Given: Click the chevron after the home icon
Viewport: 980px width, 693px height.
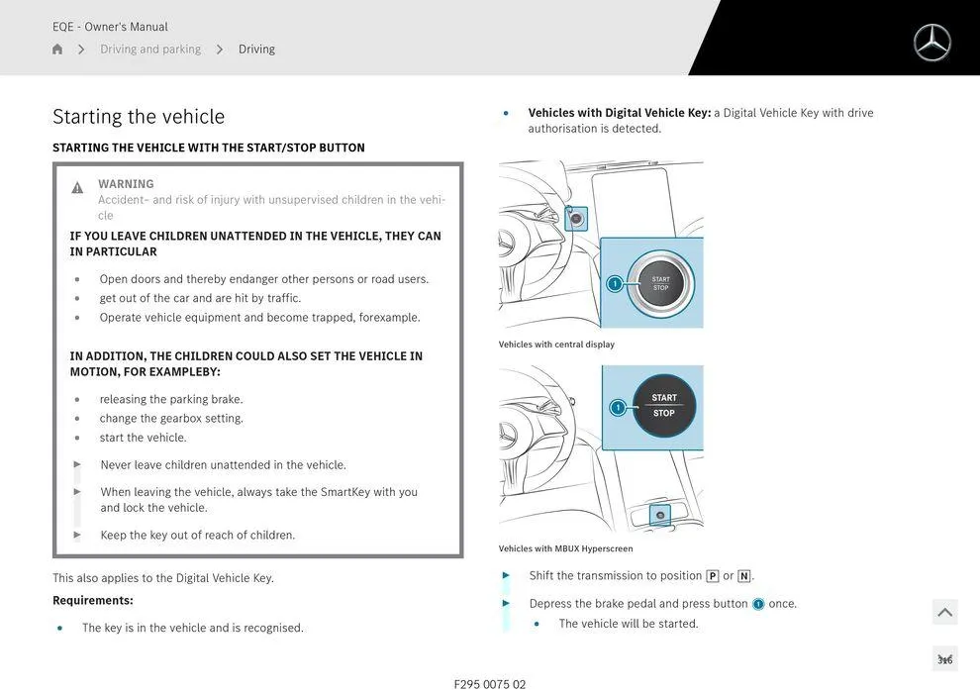Looking at the screenshot, I should [x=80, y=48].
